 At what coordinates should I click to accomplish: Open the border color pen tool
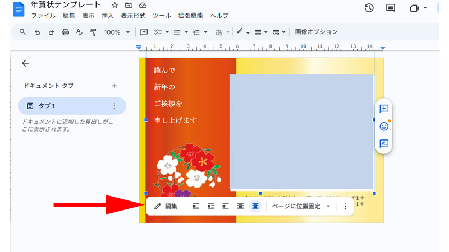tap(240, 32)
